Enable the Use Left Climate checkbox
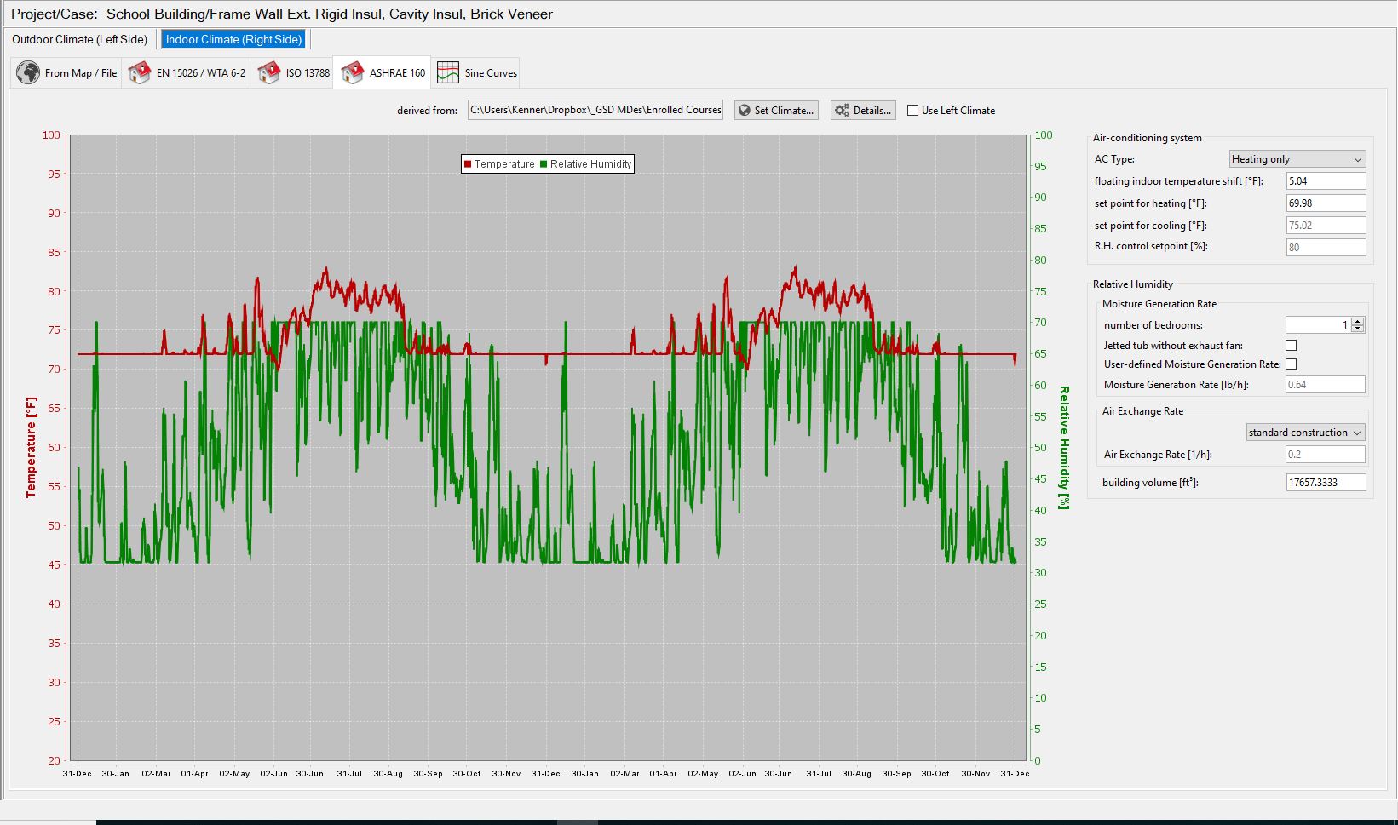The height and width of the screenshot is (825, 1398). click(912, 110)
